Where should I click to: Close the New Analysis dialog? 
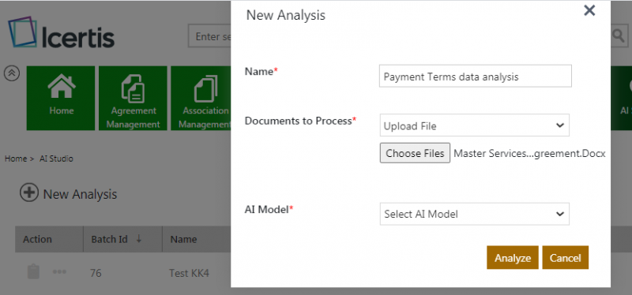pos(589,10)
